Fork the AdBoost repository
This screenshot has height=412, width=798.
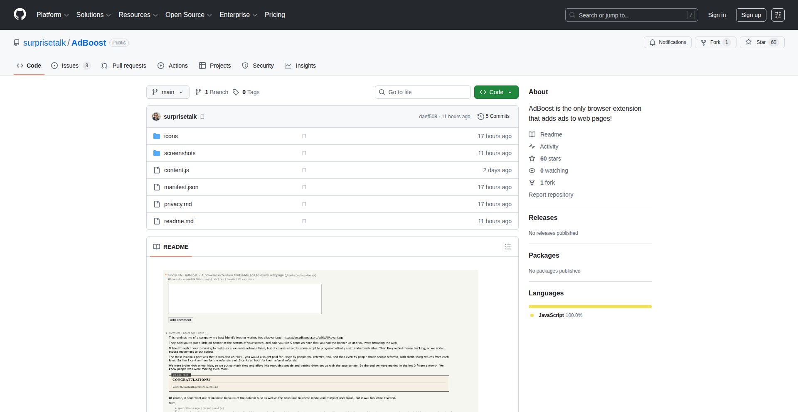click(715, 42)
